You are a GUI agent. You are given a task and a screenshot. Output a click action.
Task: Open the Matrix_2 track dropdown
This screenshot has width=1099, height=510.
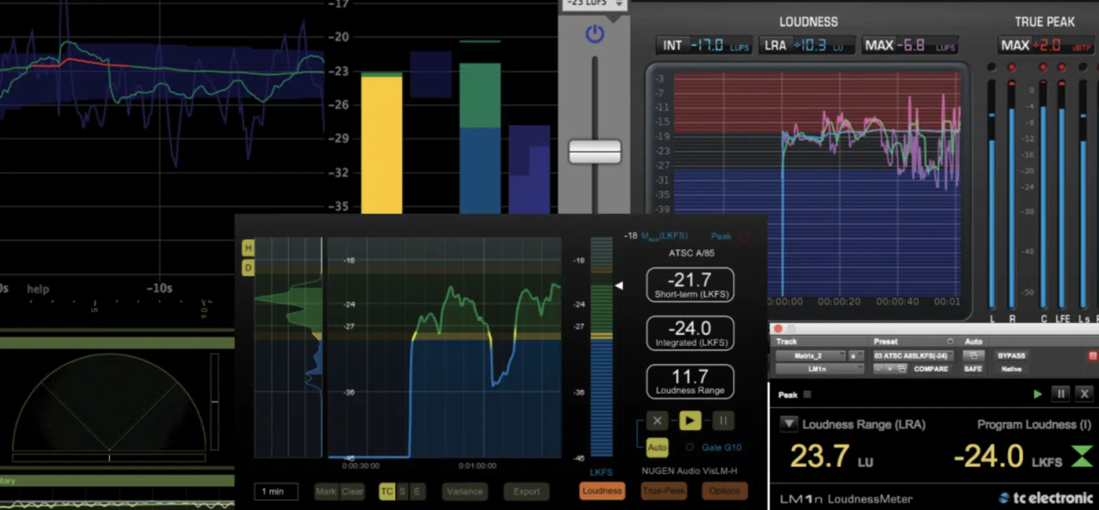811,356
